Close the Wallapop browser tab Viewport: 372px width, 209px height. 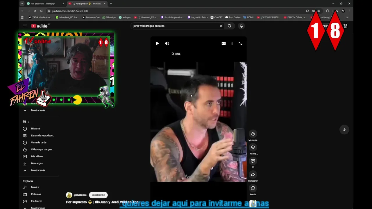(63, 3)
